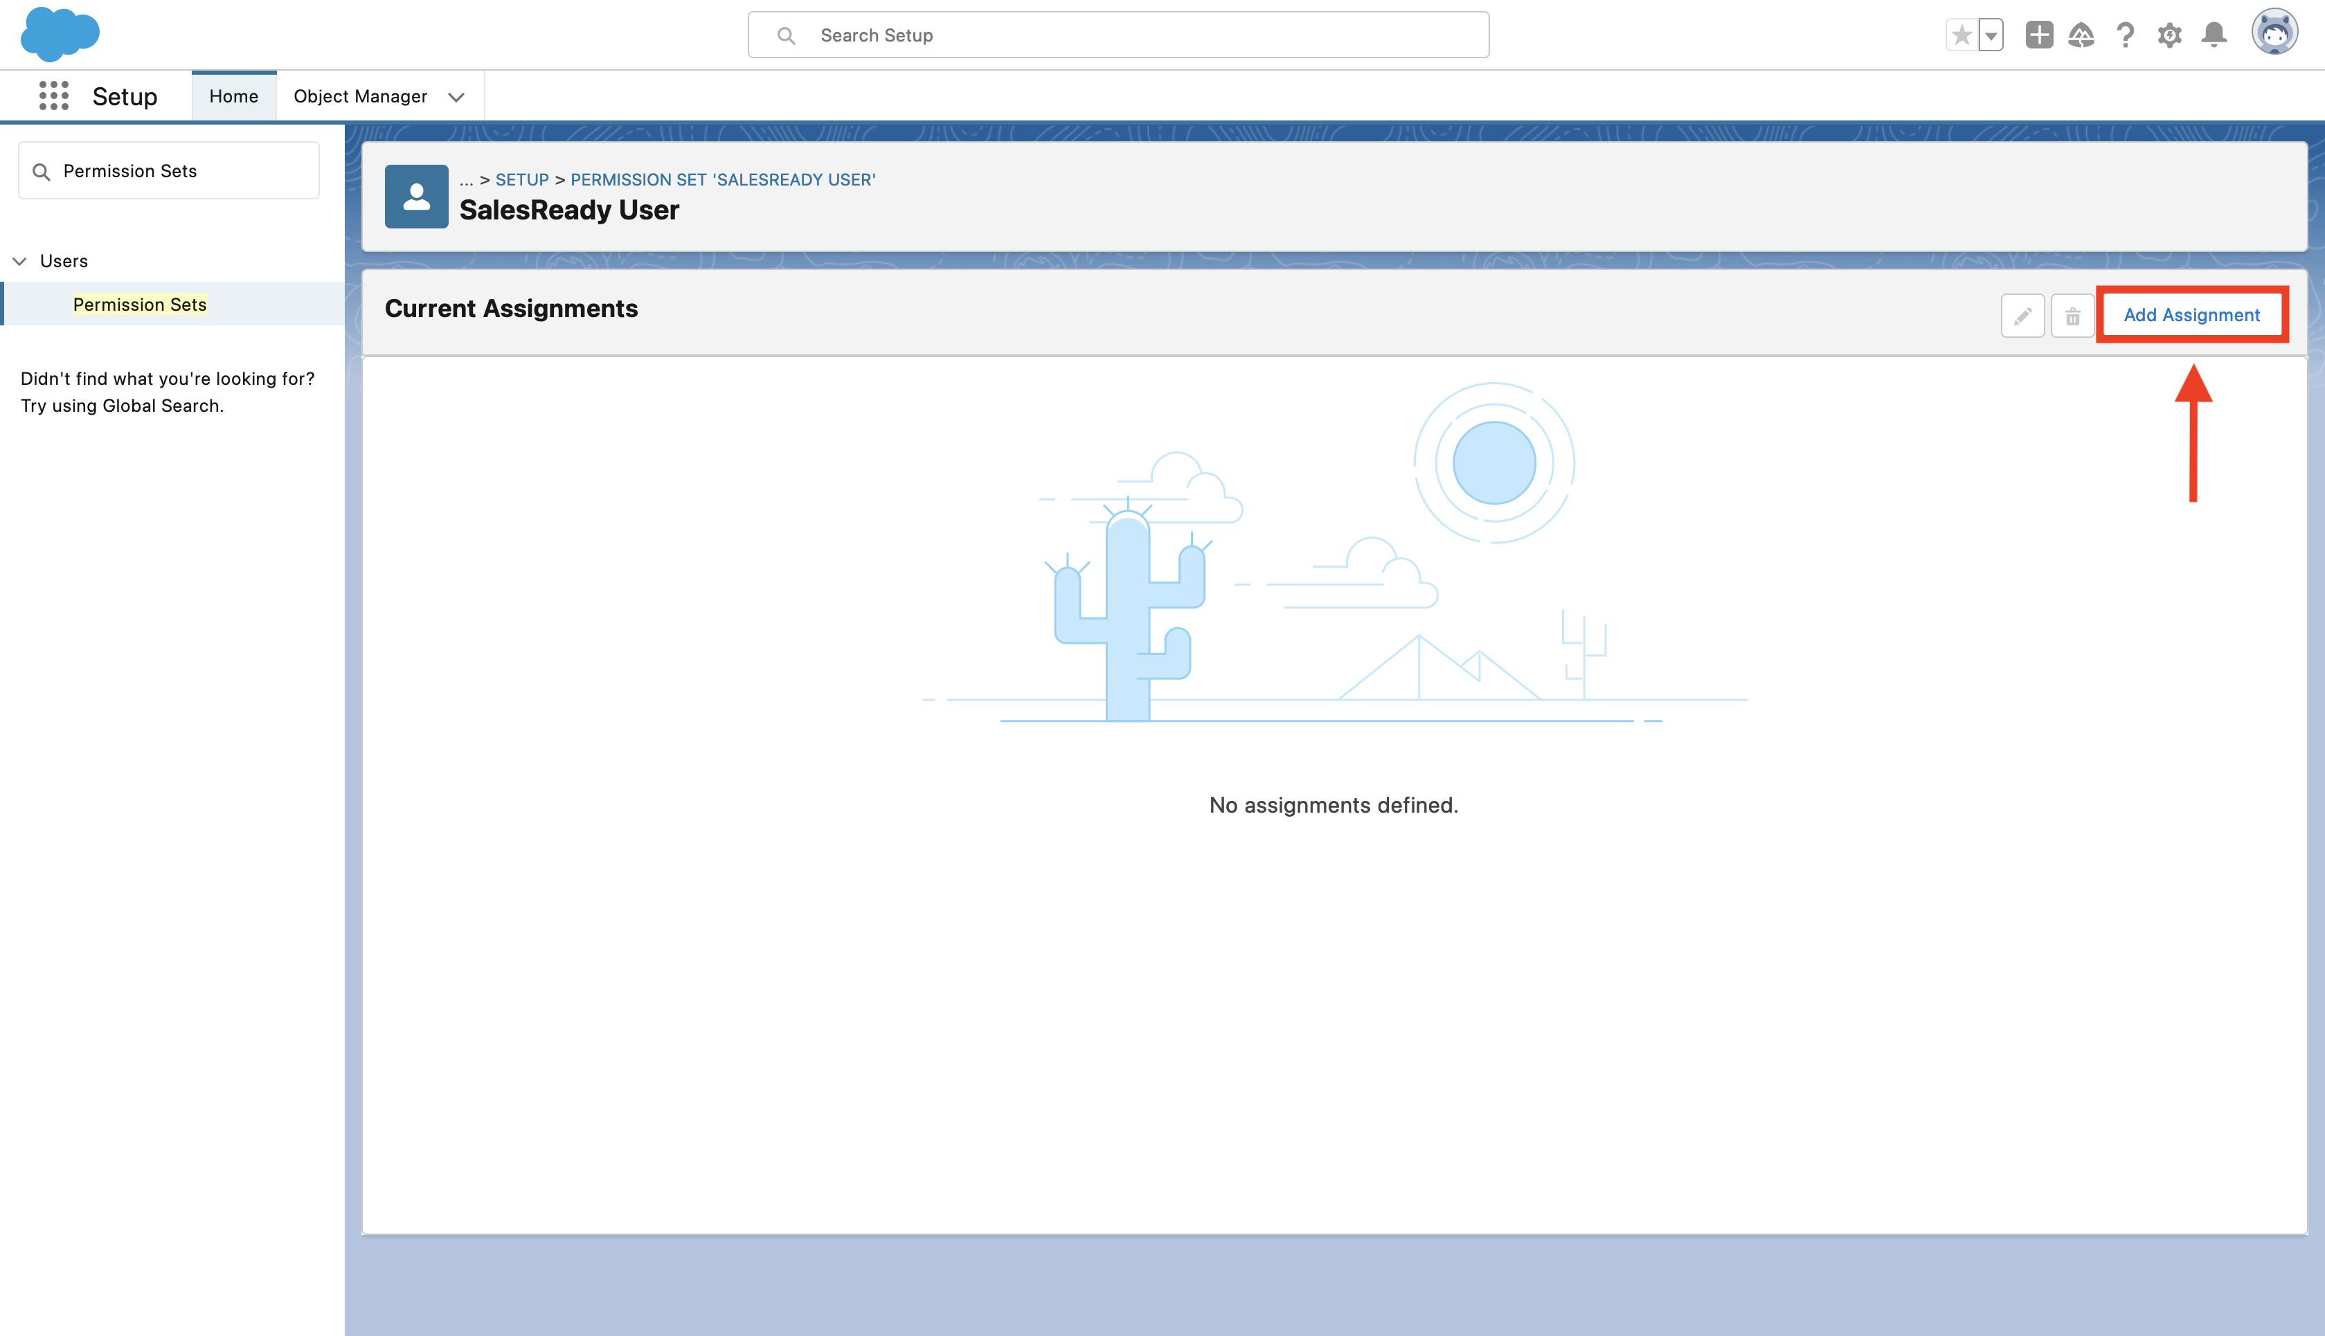The image size is (2325, 1336).
Task: Switch to the Home tab
Action: pyautogui.click(x=233, y=96)
